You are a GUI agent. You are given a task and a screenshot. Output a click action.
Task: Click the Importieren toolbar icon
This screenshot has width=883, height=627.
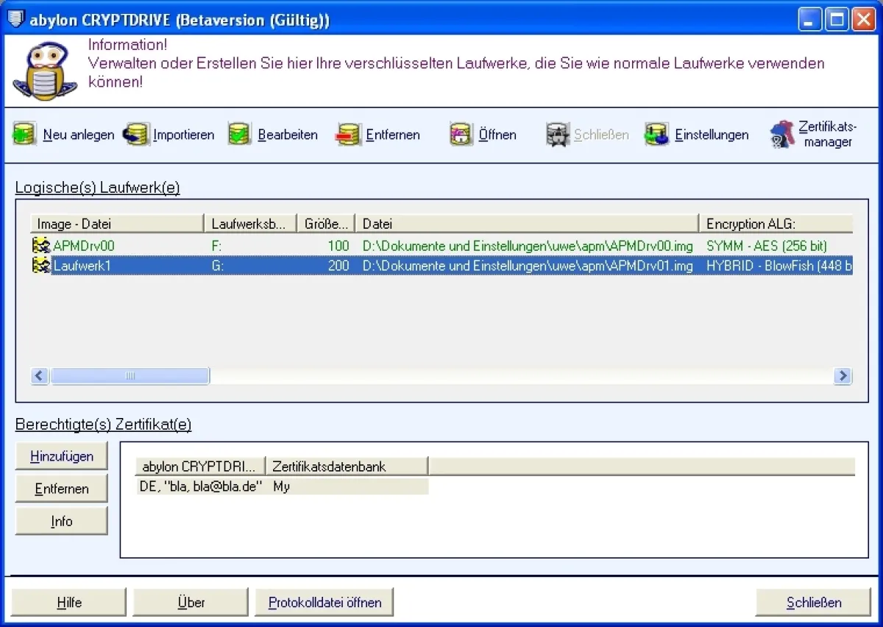tap(135, 135)
